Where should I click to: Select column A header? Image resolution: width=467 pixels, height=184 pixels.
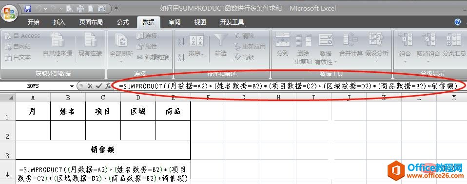tap(33, 97)
